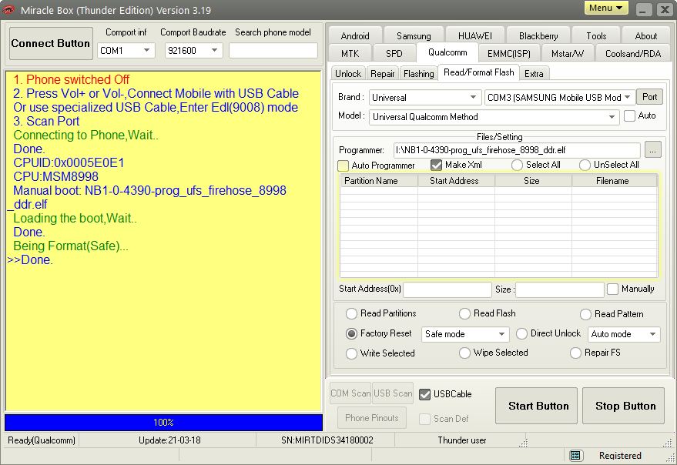Click the Miracle Box app logo icon
This screenshot has width=677, height=465.
point(8,9)
